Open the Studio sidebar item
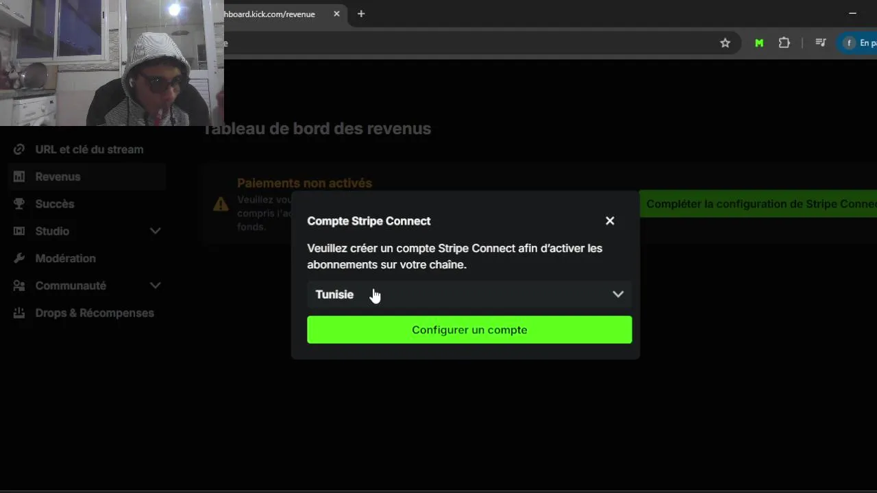Viewport: 877px width, 493px height. (52, 231)
